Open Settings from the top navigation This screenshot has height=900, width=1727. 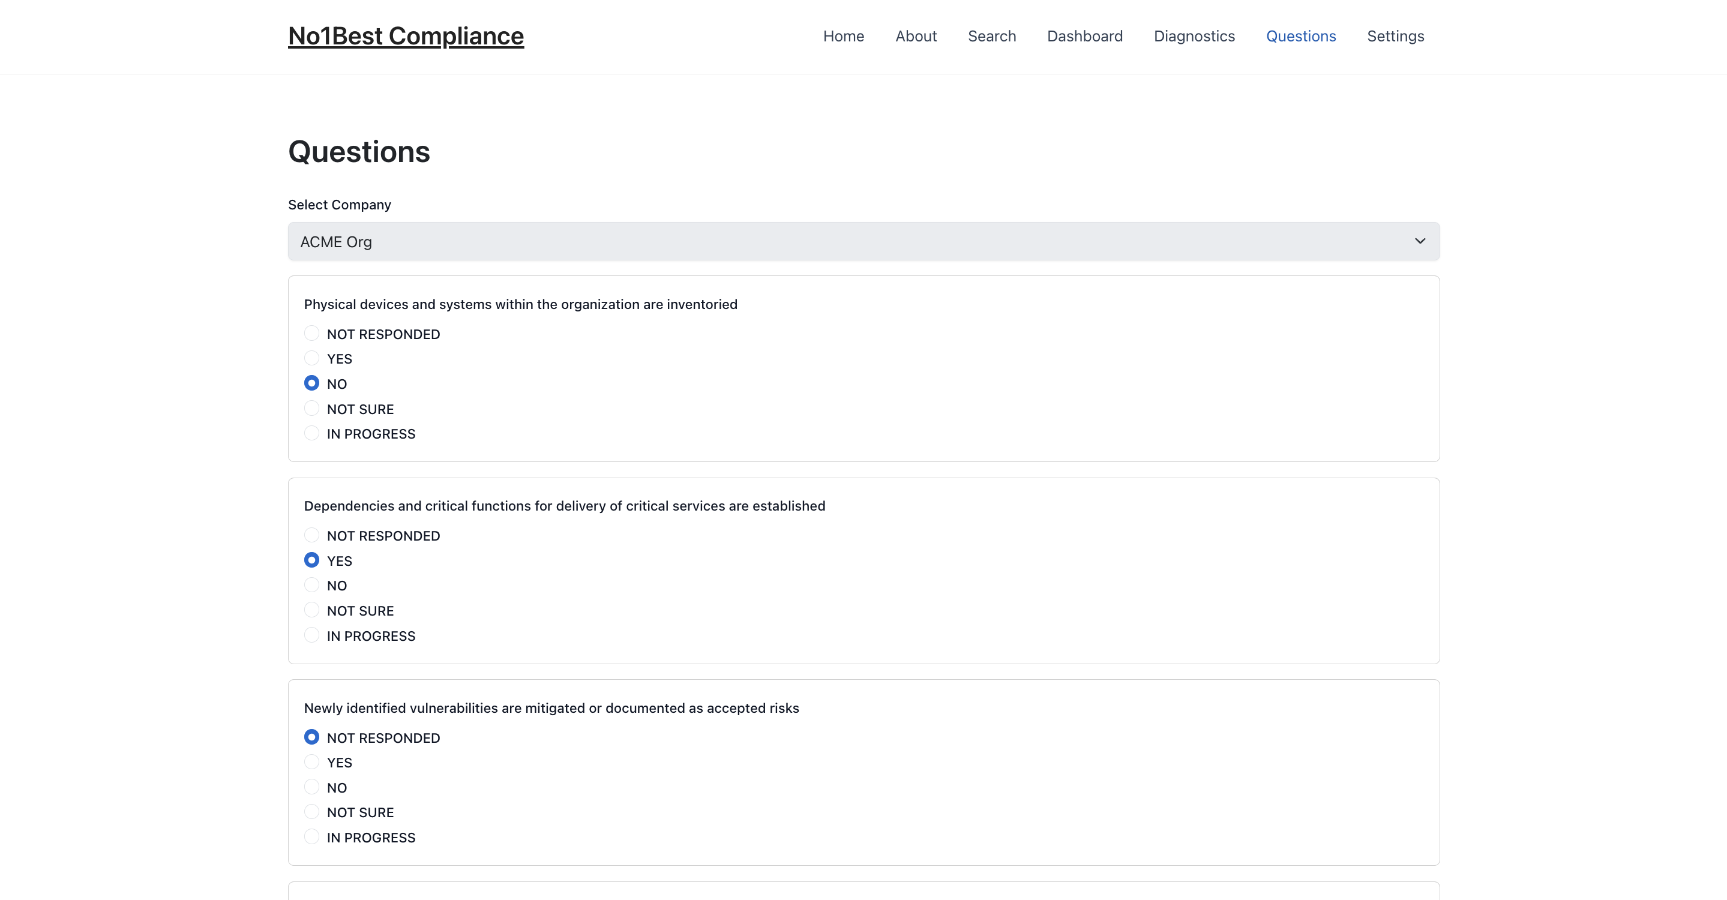point(1395,36)
